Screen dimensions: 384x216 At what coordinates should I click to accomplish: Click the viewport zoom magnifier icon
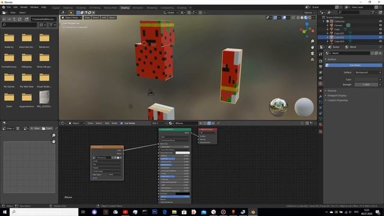[x=312, y=41]
